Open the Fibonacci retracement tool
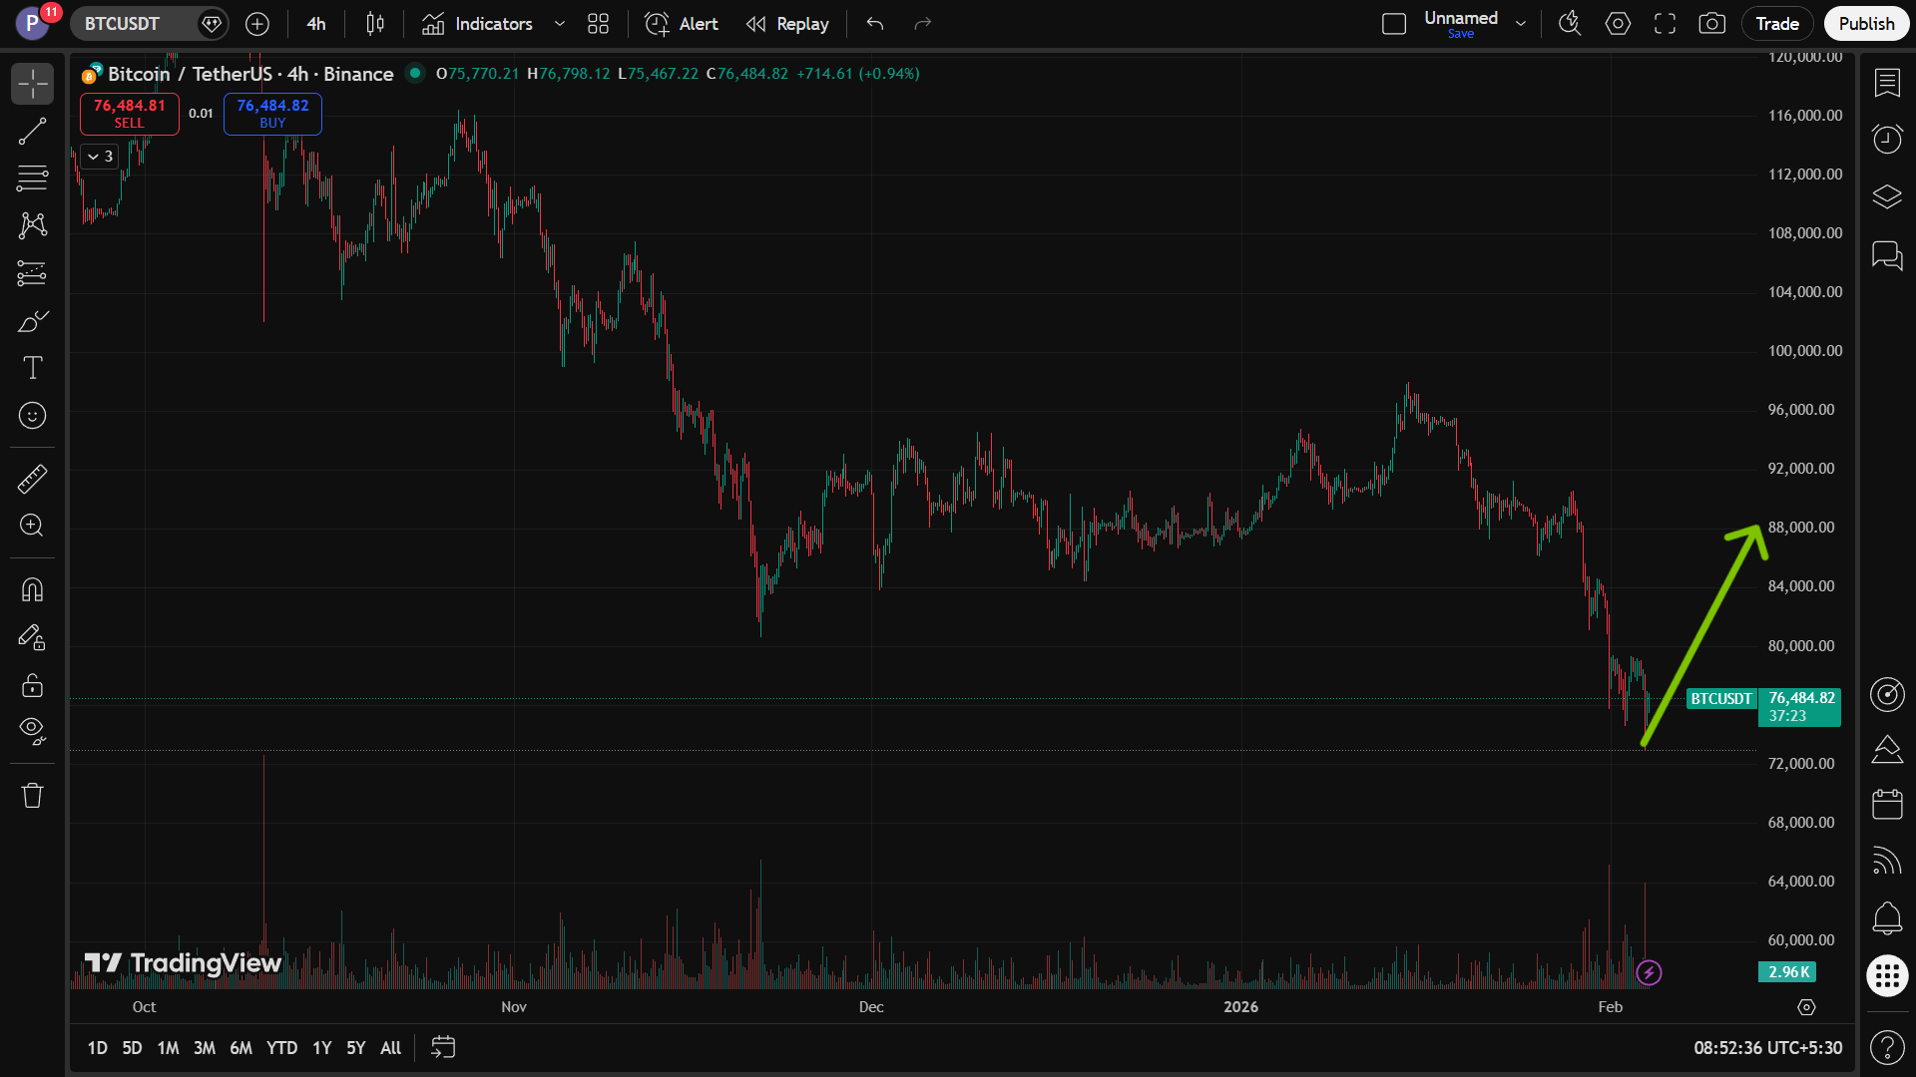Image resolution: width=1916 pixels, height=1077 pixels. [x=32, y=179]
